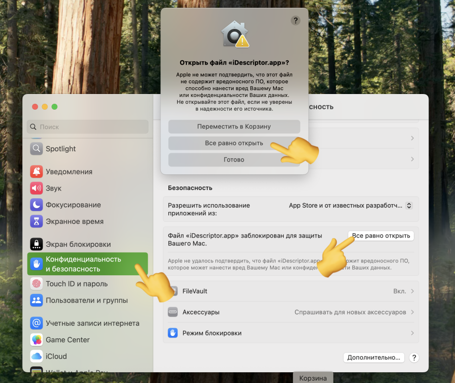This screenshot has height=383, width=455.
Task: Select Spotlight in sidebar
Action: 88,149
